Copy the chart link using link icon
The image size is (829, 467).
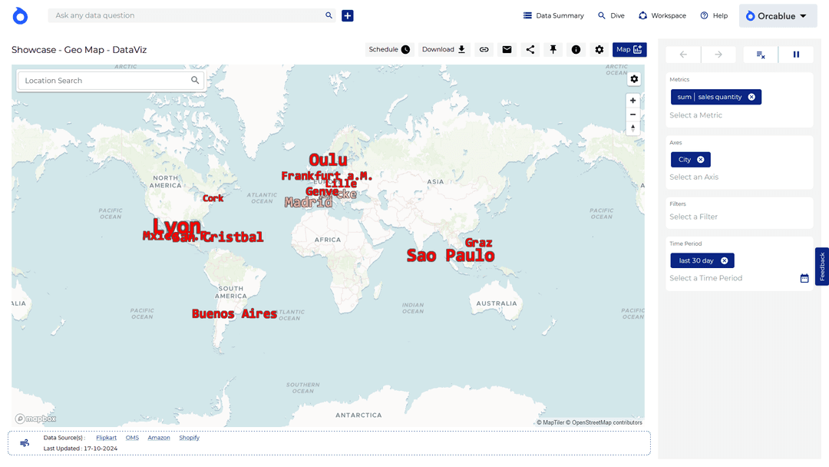484,50
